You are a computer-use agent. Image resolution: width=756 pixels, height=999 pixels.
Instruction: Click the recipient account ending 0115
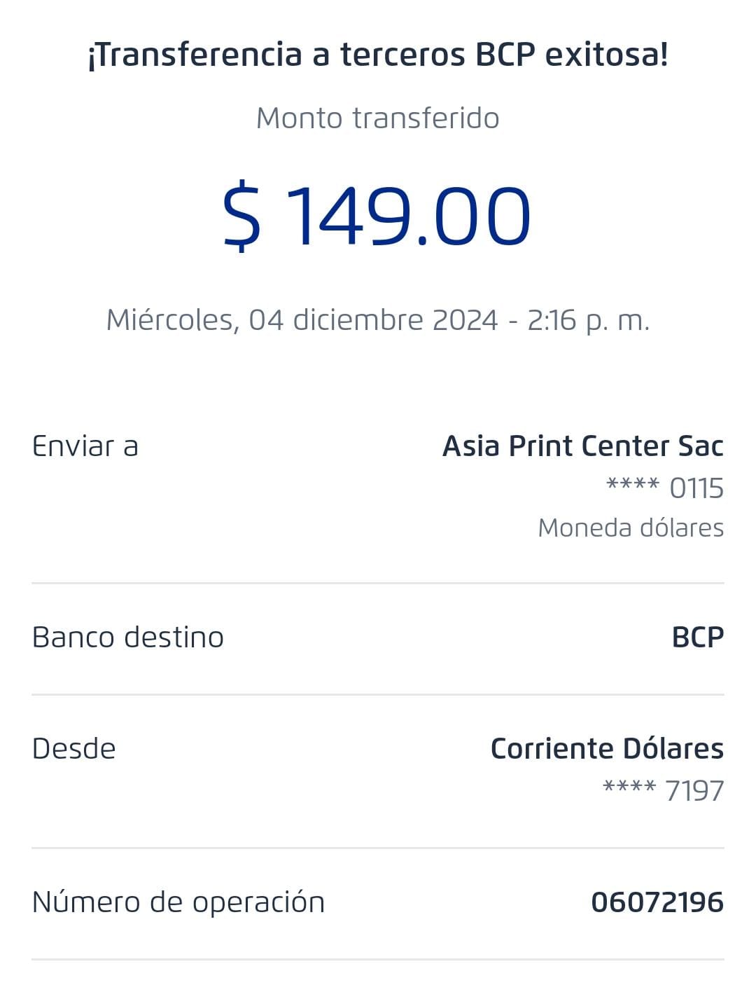coord(664,488)
